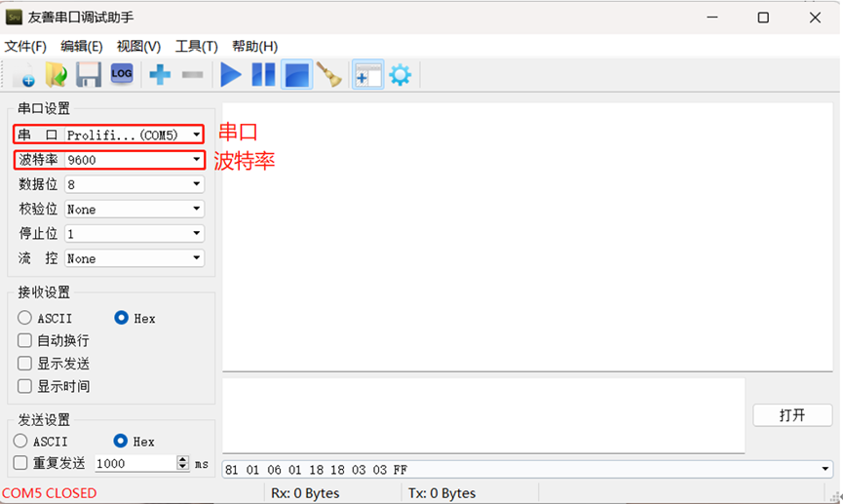Image resolution: width=843 pixels, height=504 pixels.
Task: Open settings via gear icon
Action: point(401,74)
